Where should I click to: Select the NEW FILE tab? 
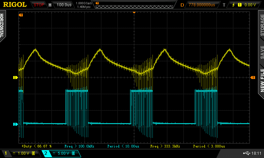point(261,80)
